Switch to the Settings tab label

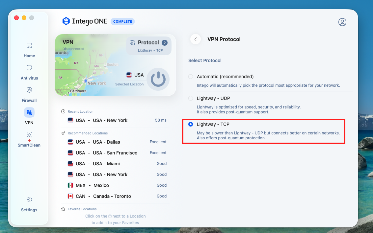tap(29, 210)
